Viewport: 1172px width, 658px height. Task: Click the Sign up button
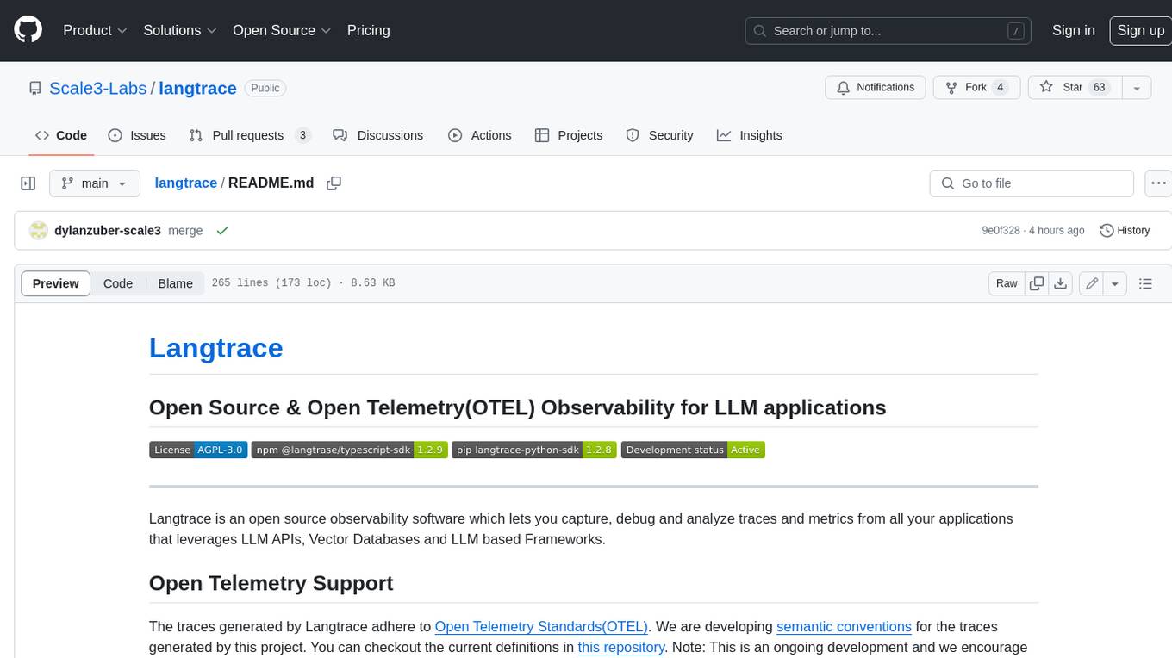pyautogui.click(x=1140, y=30)
